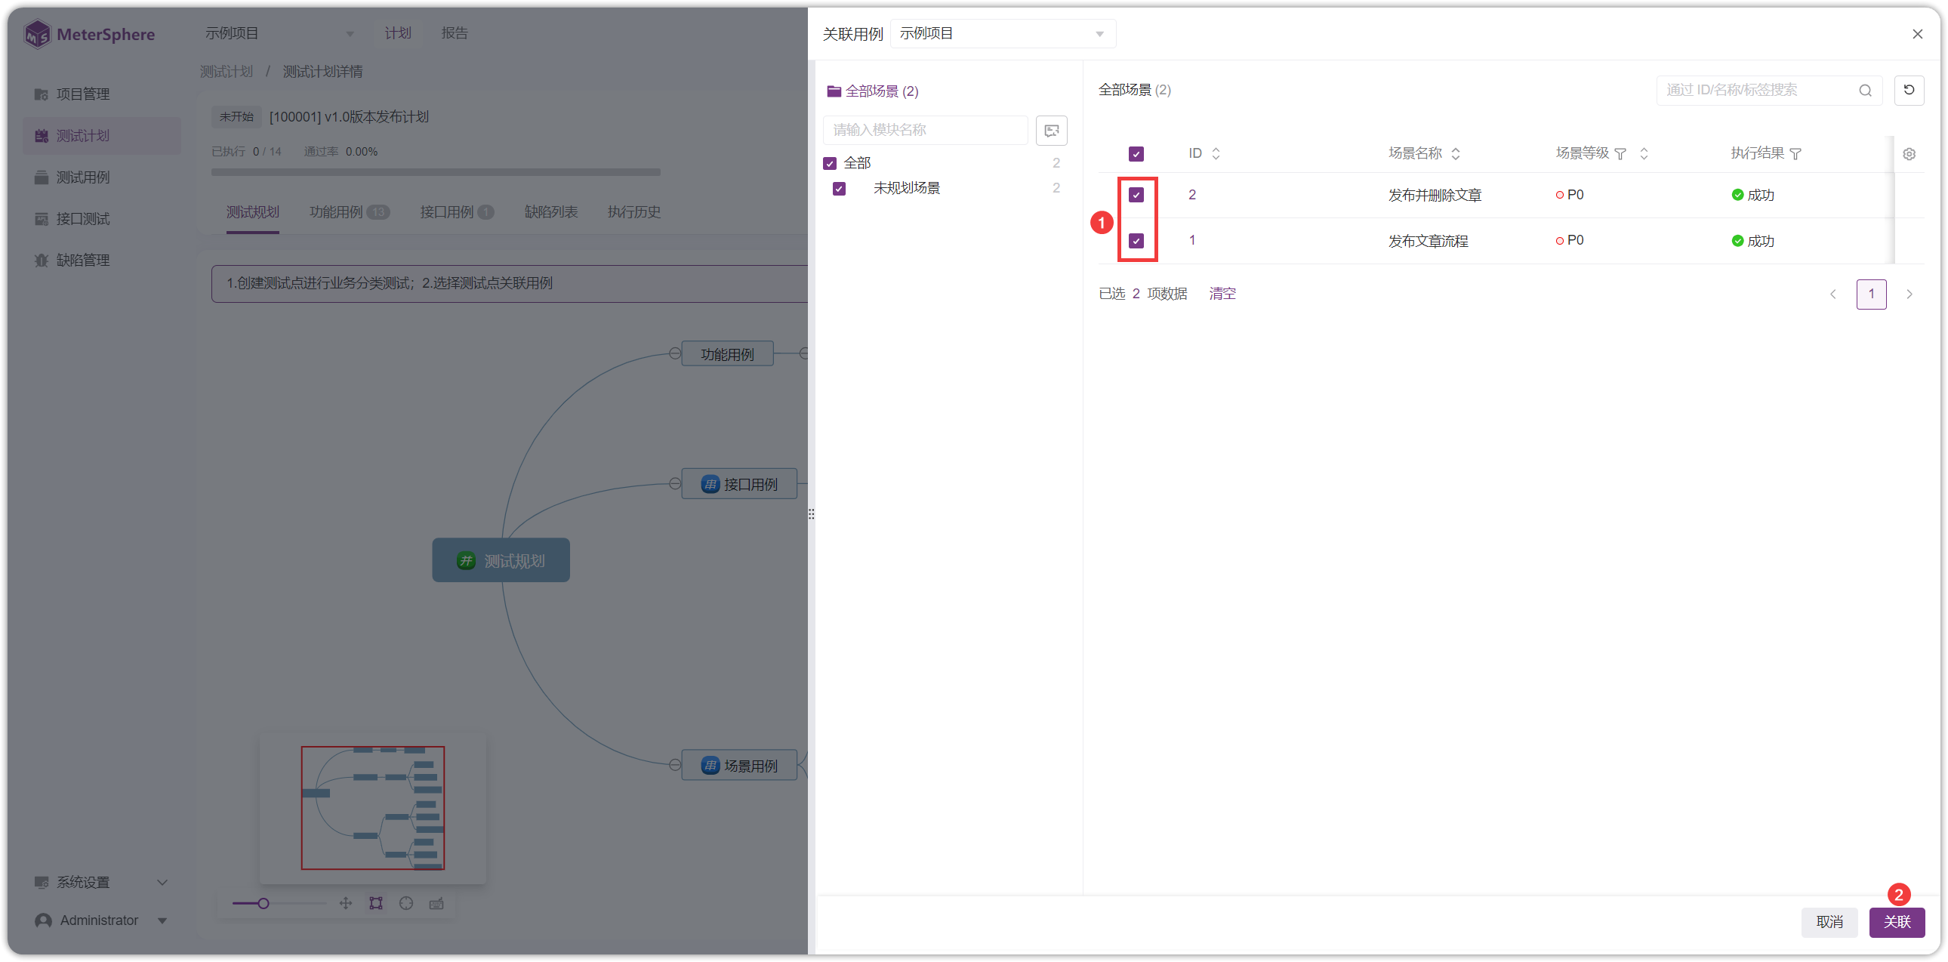This screenshot has height=962, width=1948.
Task: Toggle the 全部 module checkbox
Action: point(830,163)
